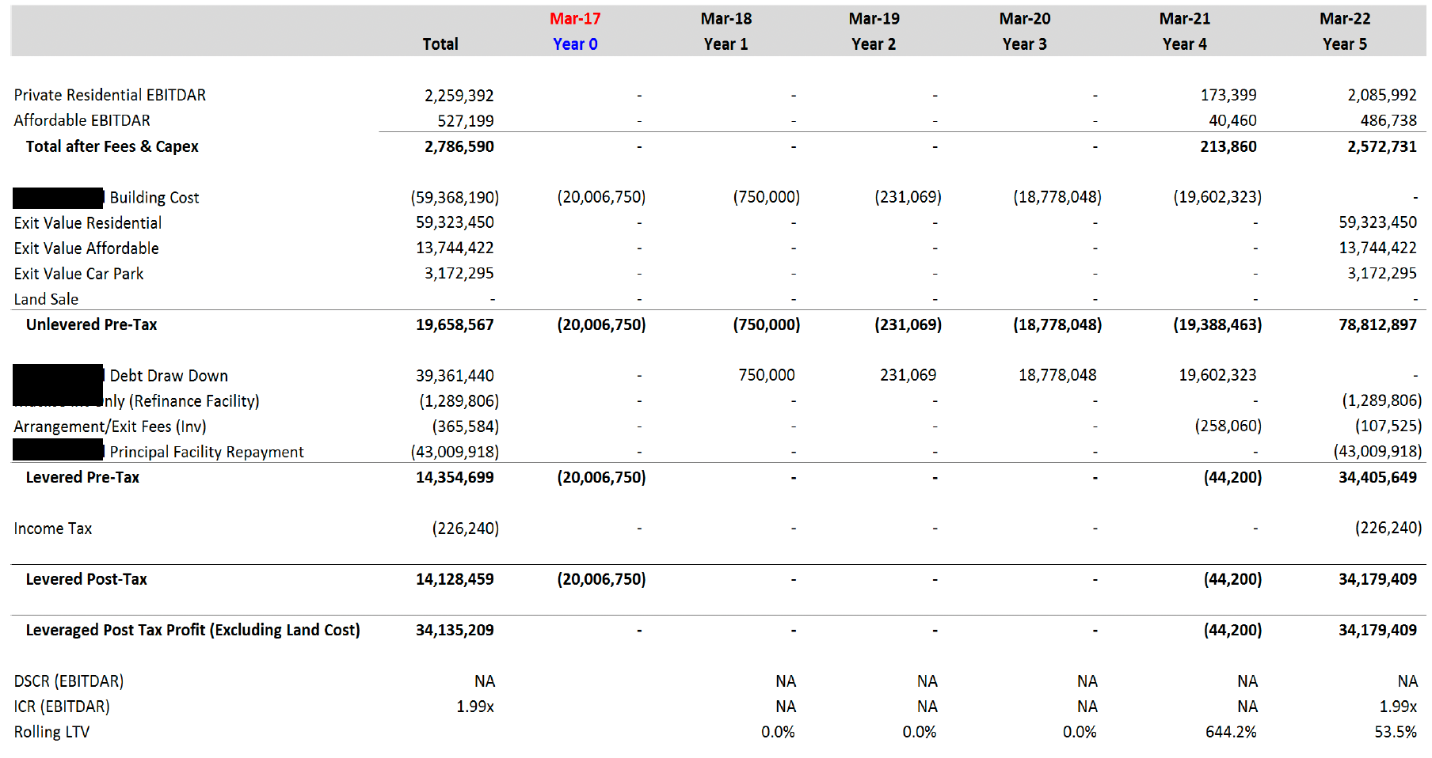This screenshot has height=758, width=1432.
Task: Click the Land Sale row label
Action: pos(46,299)
